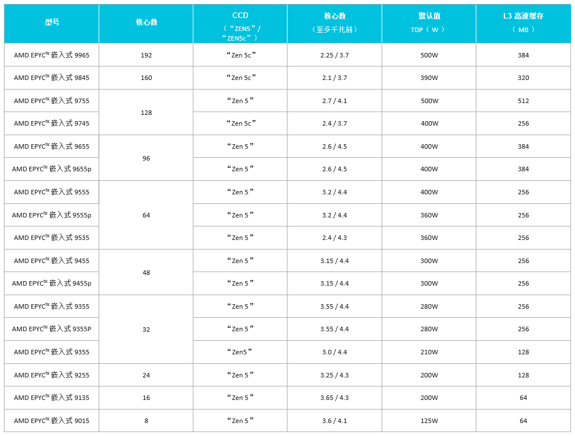
Task: Click the 512 L3 cache value
Action: (x=523, y=101)
